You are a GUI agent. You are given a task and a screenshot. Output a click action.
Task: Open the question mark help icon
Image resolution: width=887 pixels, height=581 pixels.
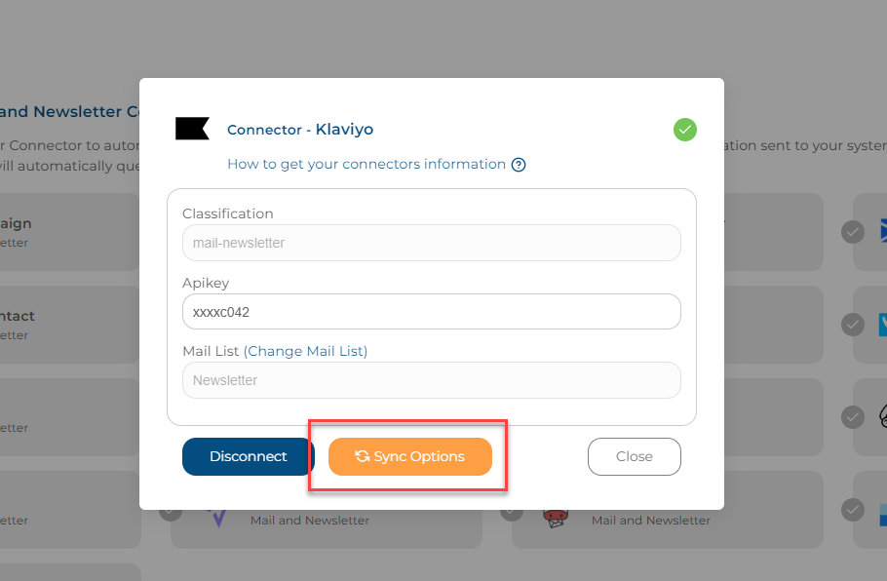519,165
